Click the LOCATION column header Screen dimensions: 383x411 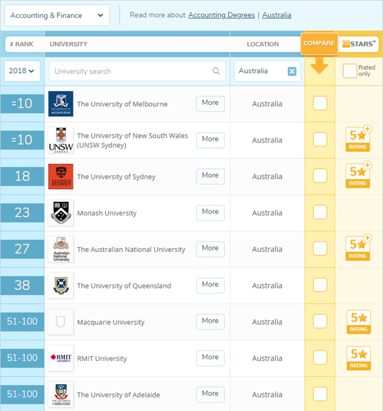pyautogui.click(x=263, y=44)
